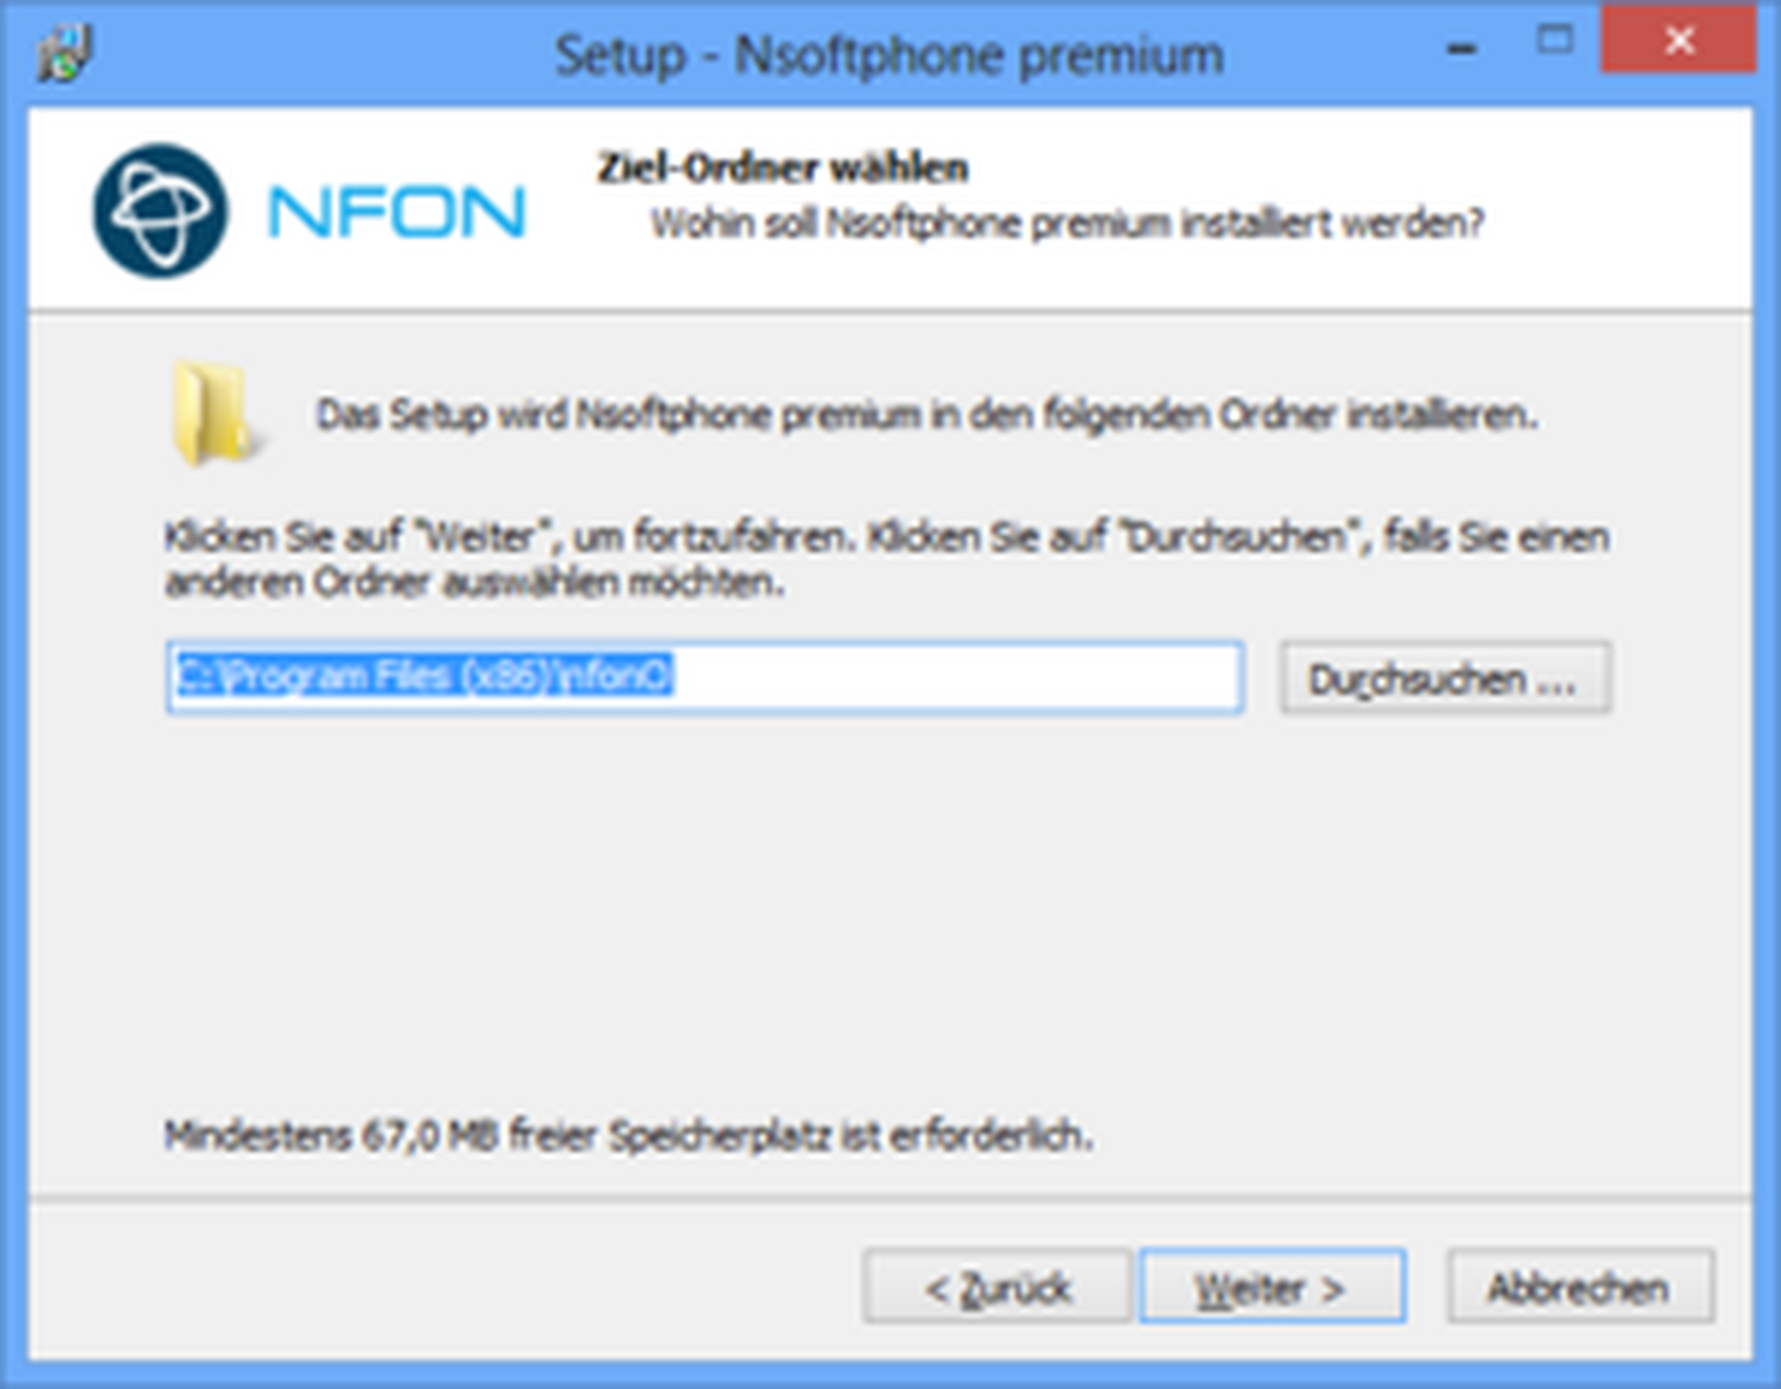Viewport: 1781px width, 1389px height.
Task: Go back with the Zurück button
Action: [996, 1287]
